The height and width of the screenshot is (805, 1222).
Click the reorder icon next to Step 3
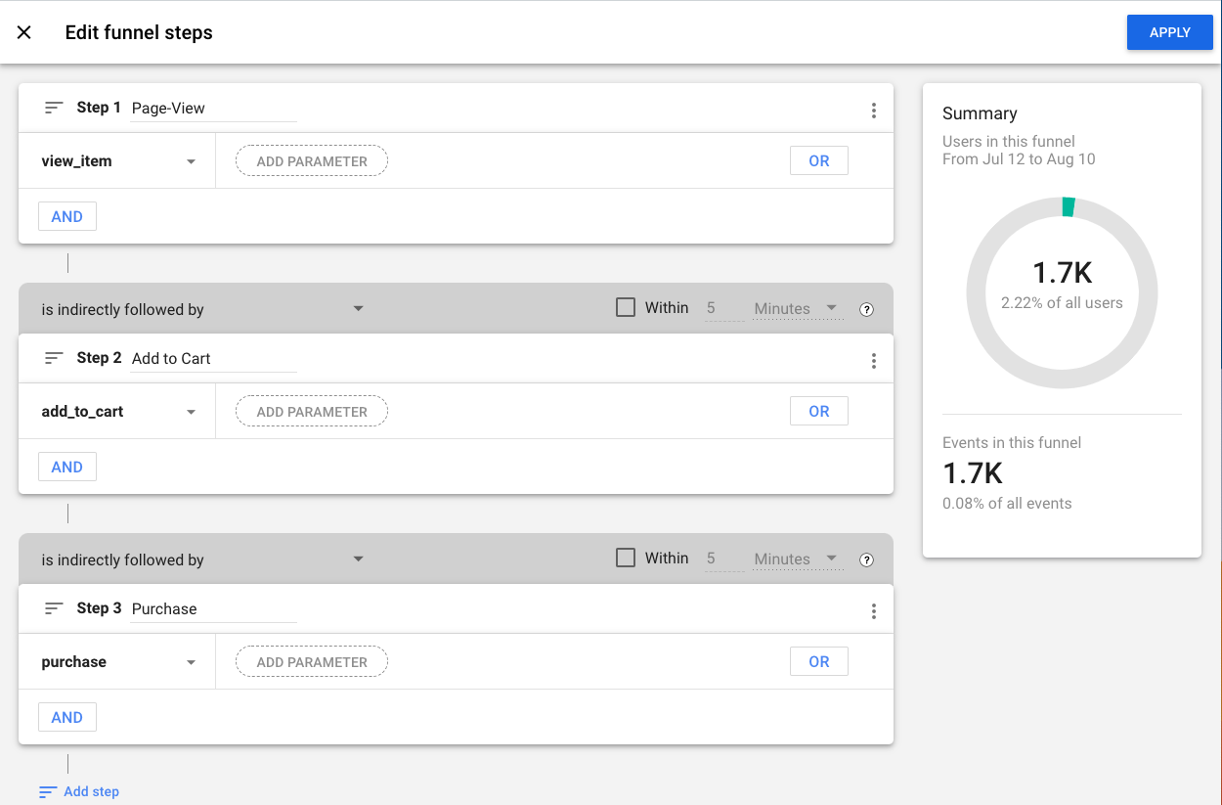54,608
